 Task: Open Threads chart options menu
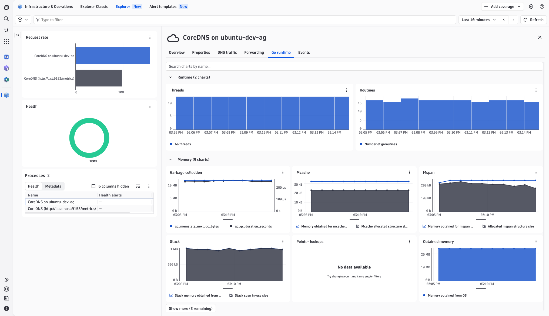click(346, 90)
